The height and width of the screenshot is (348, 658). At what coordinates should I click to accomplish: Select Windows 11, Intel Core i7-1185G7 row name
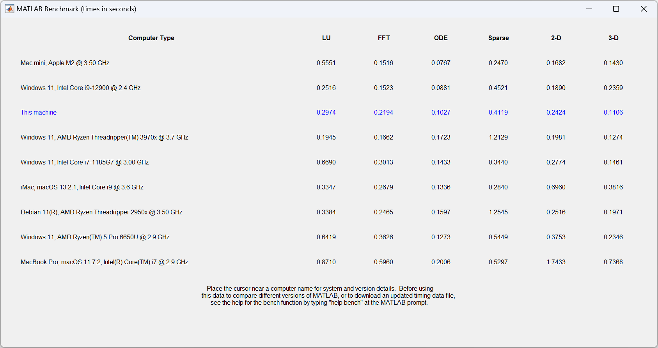85,162
